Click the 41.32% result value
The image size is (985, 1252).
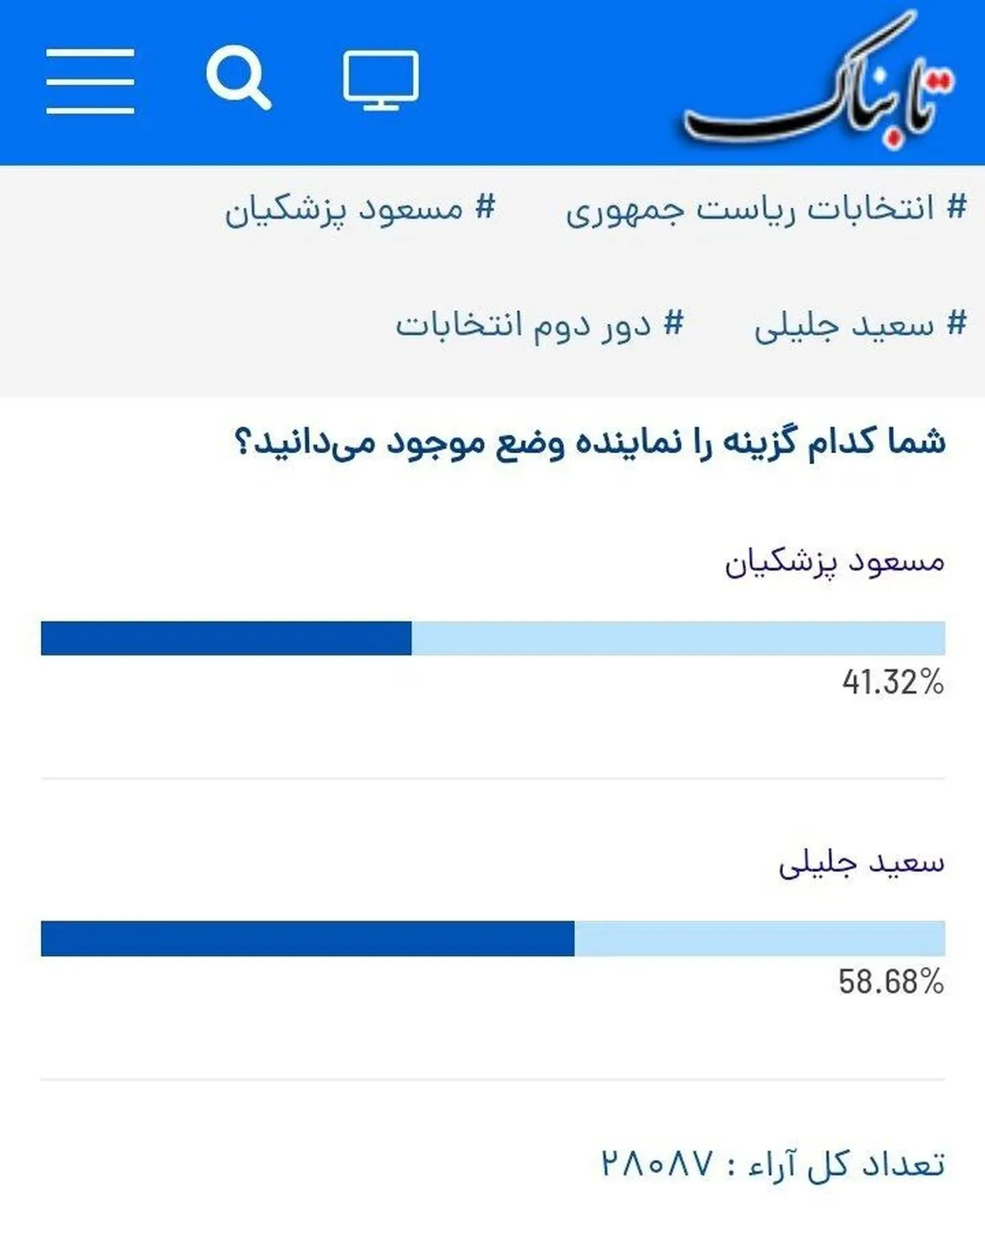click(893, 682)
